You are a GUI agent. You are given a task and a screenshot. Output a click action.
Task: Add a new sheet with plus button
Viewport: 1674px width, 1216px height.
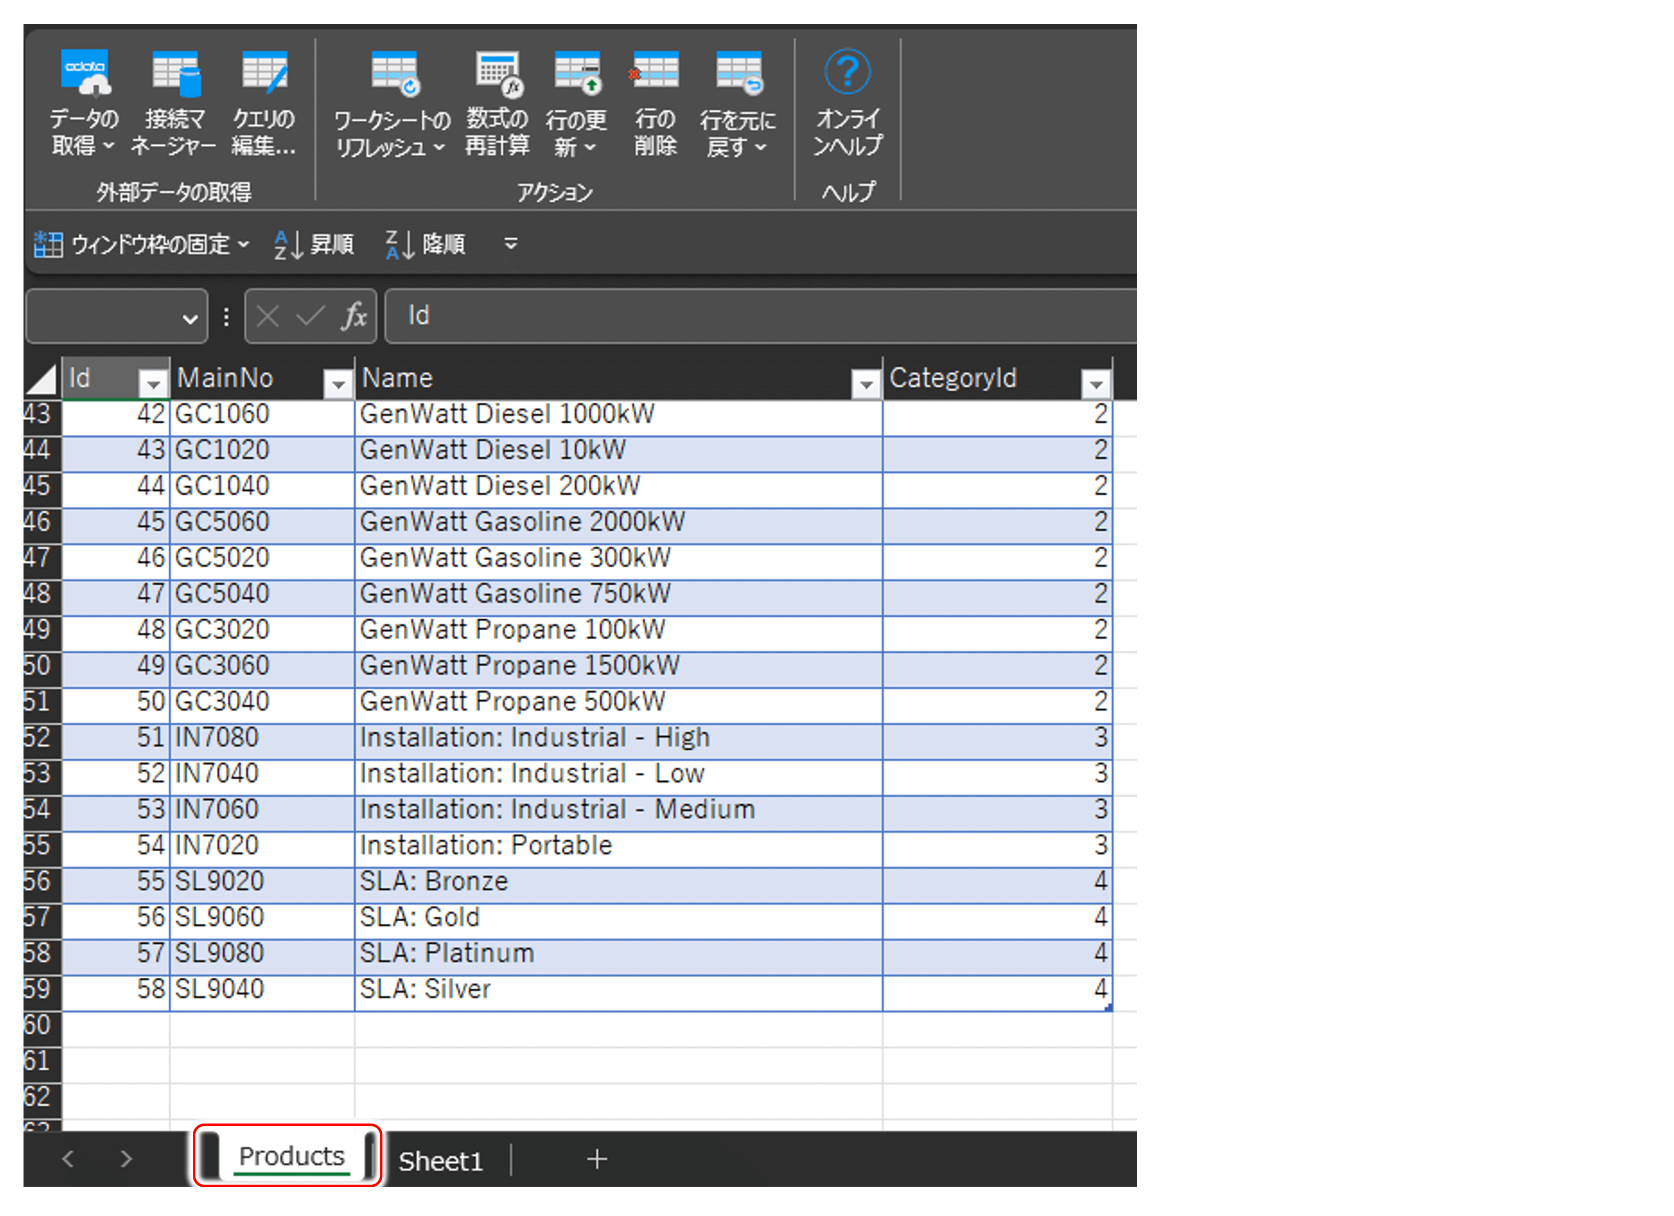point(596,1160)
